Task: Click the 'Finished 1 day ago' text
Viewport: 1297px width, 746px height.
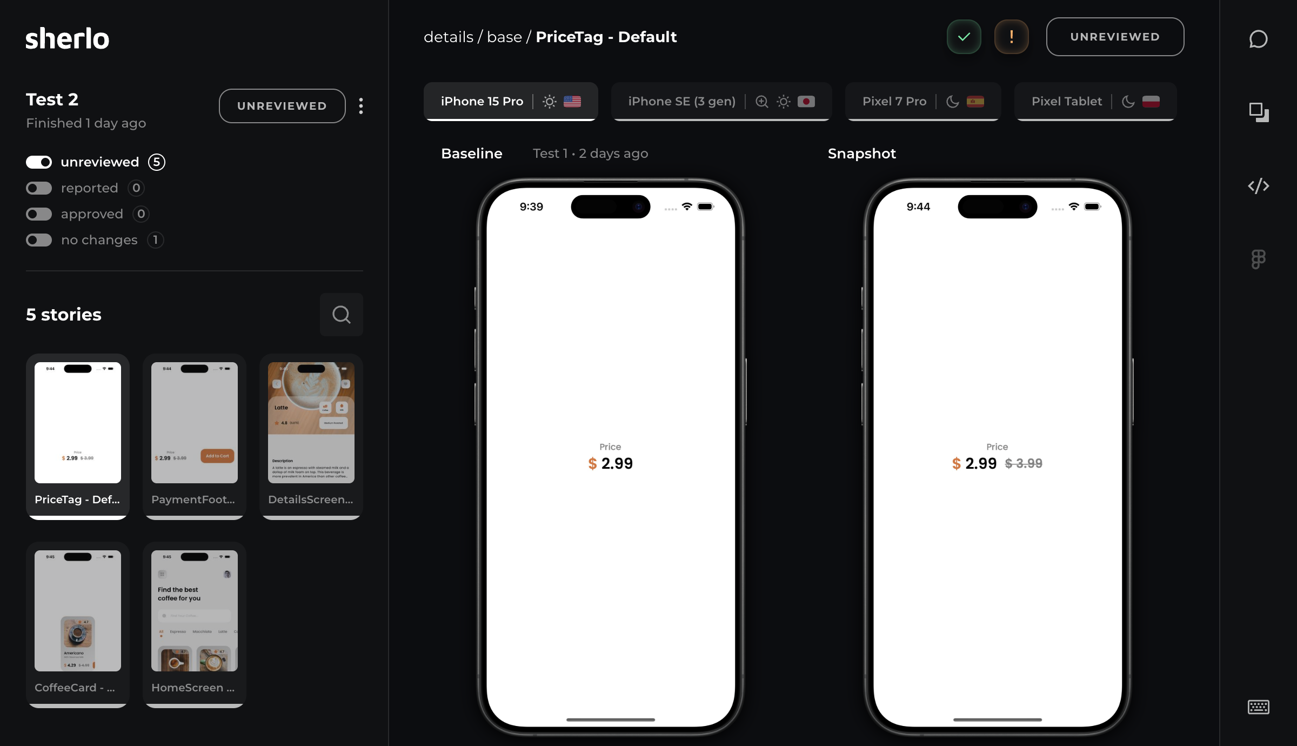Action: pyautogui.click(x=86, y=123)
